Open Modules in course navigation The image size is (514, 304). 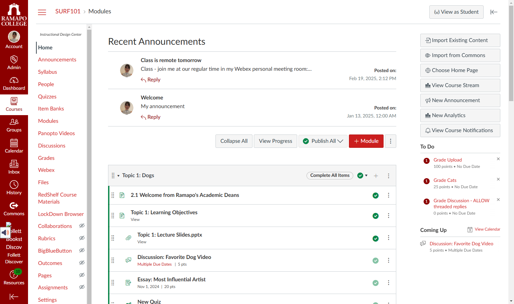48,121
